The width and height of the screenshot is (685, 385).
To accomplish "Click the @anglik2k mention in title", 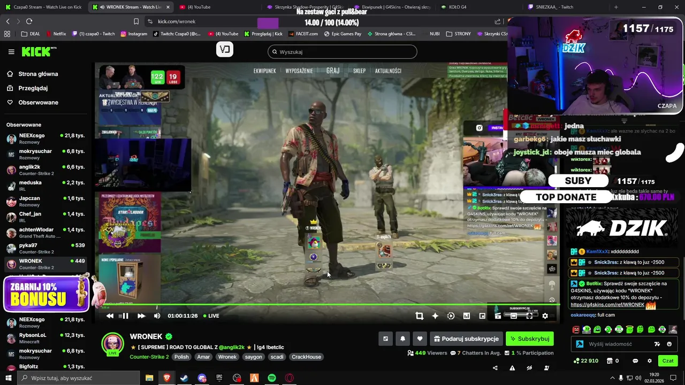I will 231,347.
